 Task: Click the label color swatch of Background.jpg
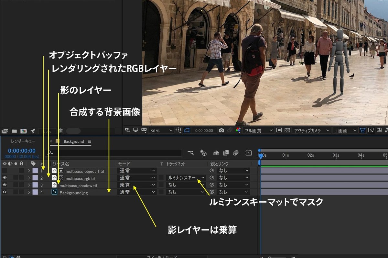[x=35, y=192]
